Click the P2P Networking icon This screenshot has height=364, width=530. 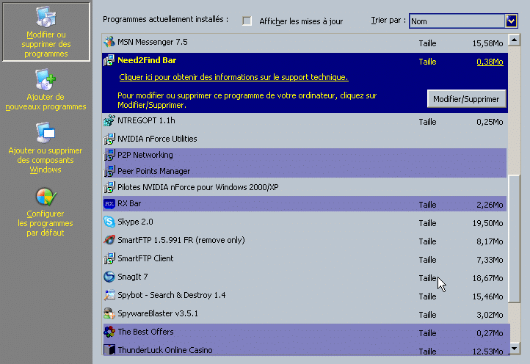coord(109,155)
